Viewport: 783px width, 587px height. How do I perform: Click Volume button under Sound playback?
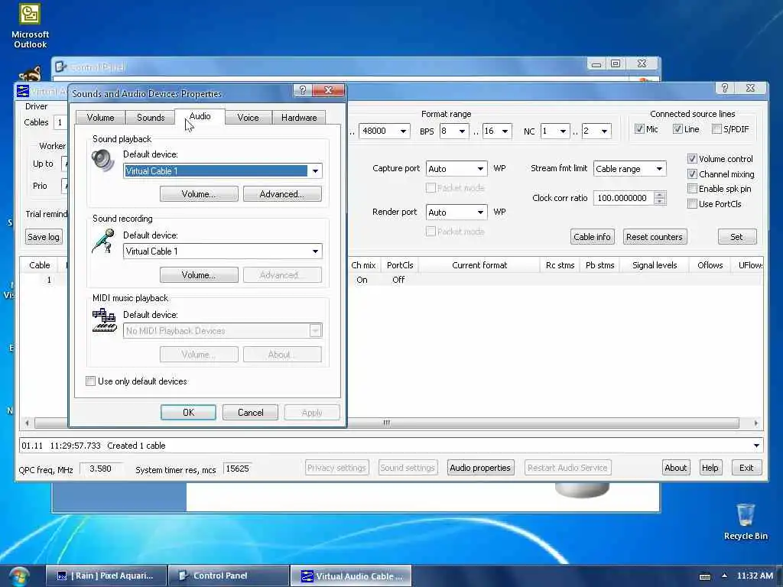click(x=199, y=194)
